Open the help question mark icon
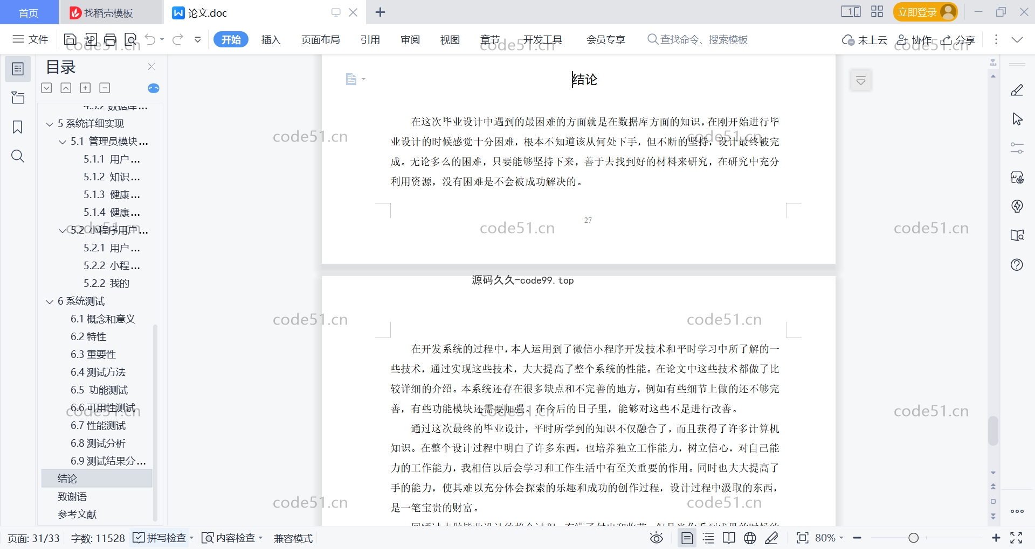The image size is (1035, 549). click(x=1017, y=264)
